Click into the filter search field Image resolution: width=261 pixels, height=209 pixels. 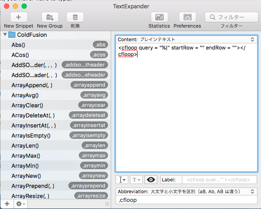coord(232,17)
